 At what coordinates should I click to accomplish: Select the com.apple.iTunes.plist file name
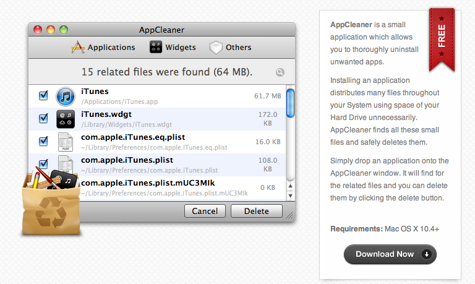pyautogui.click(x=127, y=160)
